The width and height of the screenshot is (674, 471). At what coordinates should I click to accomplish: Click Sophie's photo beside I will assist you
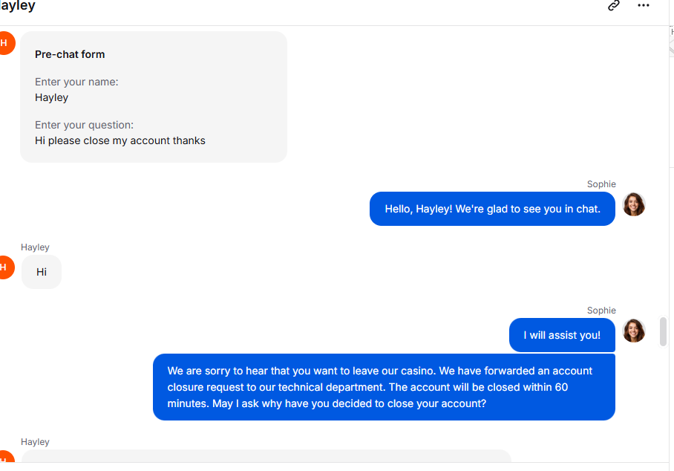click(x=634, y=331)
